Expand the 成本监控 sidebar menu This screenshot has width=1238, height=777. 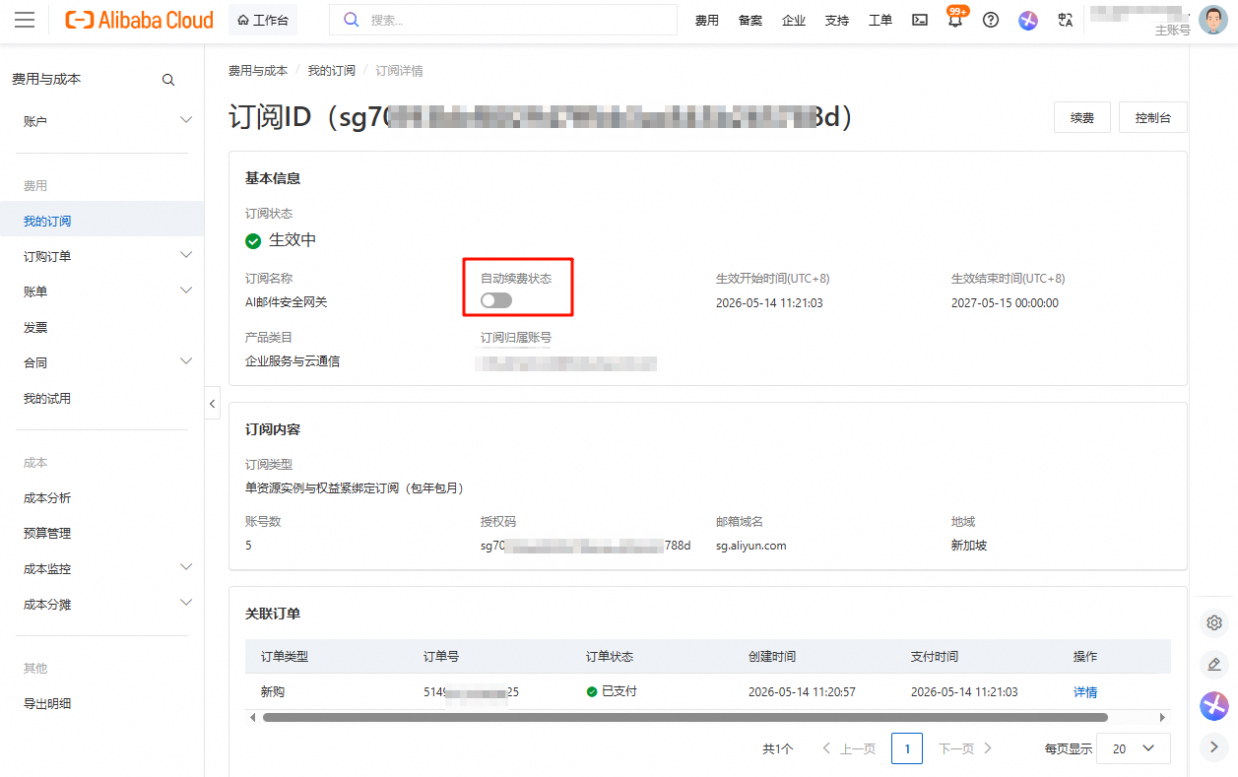coord(186,567)
